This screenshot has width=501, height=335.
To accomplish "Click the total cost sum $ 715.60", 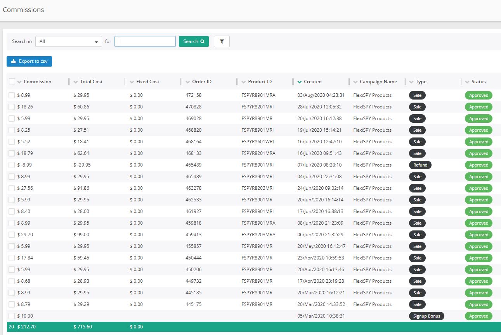I will (x=83, y=327).
